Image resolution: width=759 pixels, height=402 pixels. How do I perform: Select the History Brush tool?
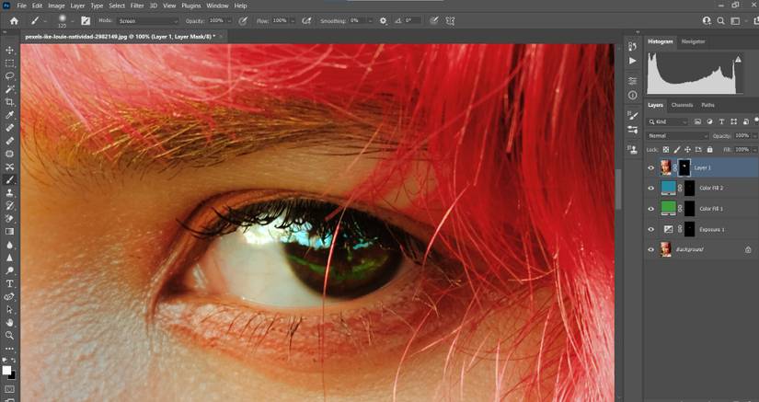(x=10, y=206)
